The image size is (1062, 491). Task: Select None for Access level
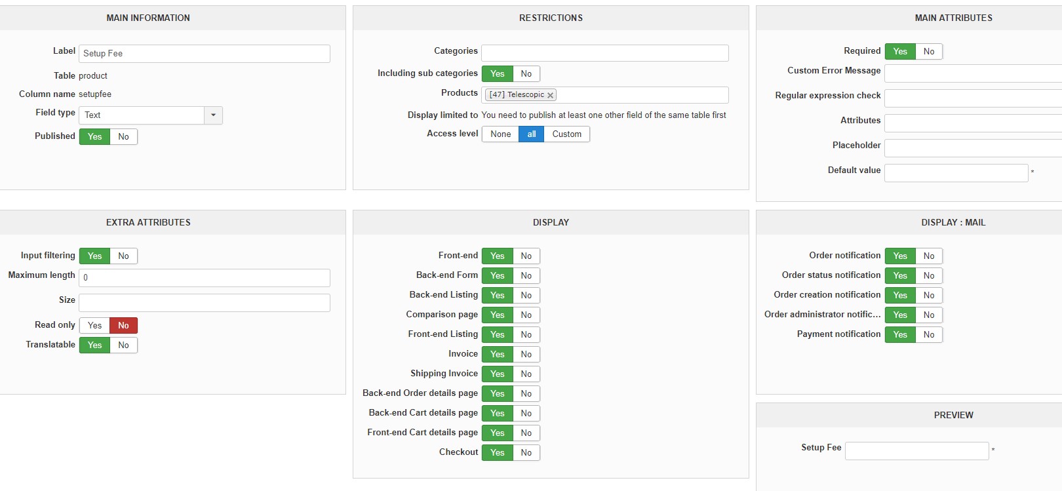click(x=500, y=134)
